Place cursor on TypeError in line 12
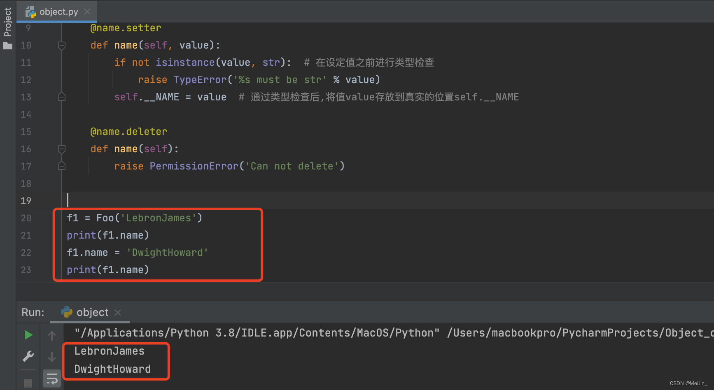Screen dimensions: 714x390 pos(200,80)
